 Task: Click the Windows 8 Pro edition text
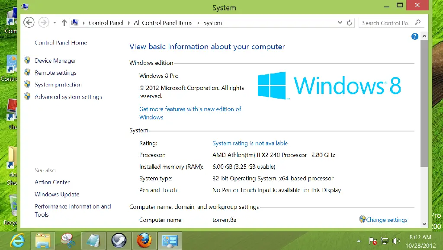coord(159,76)
